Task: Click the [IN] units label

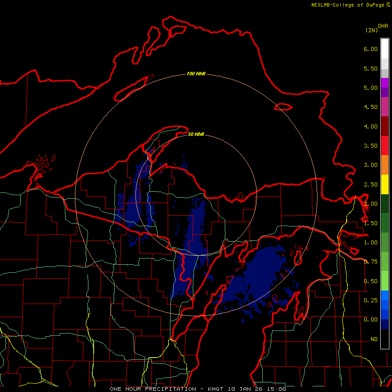Action: pos(372,30)
